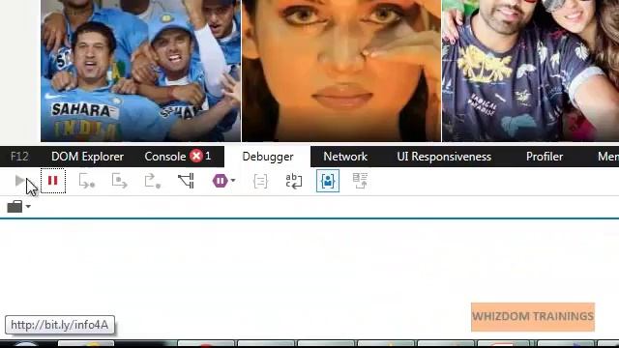Open exception behavior dropdown arrow
This screenshot has width=619, height=348.
[233, 181]
